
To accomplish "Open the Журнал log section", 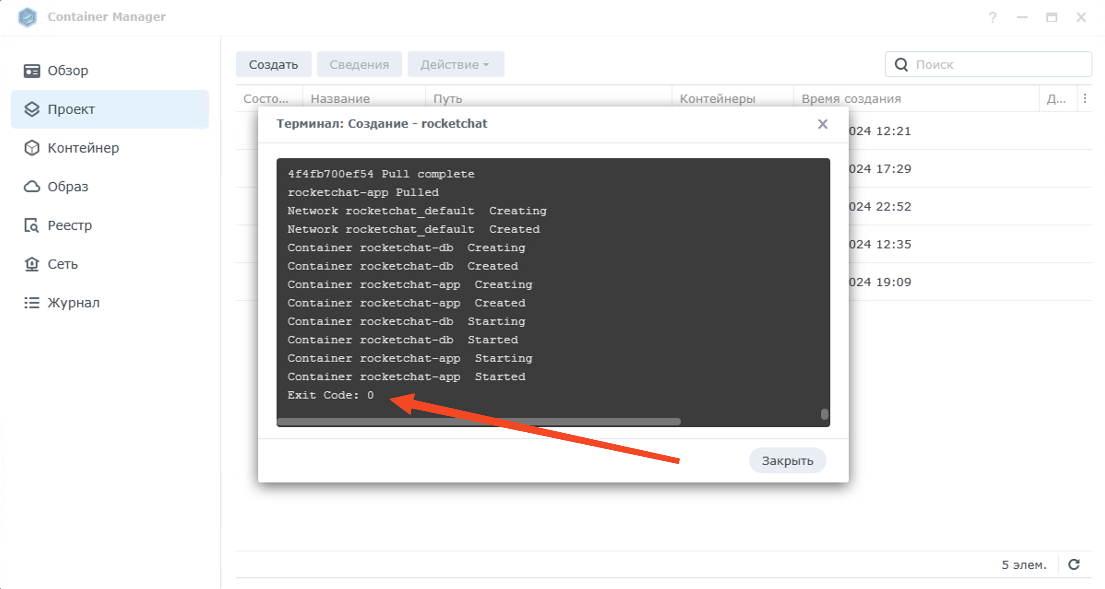I will (110, 303).
